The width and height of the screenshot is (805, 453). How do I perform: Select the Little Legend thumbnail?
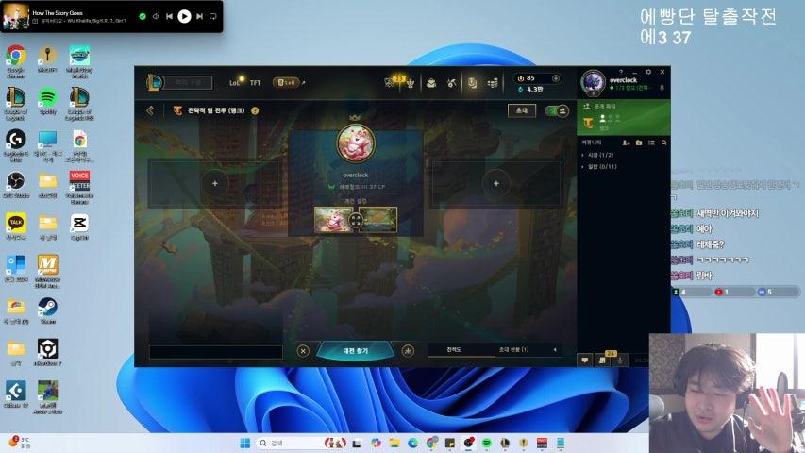click(332, 220)
